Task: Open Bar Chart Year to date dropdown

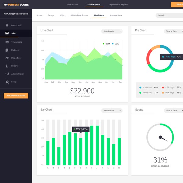Action: pos(112,110)
